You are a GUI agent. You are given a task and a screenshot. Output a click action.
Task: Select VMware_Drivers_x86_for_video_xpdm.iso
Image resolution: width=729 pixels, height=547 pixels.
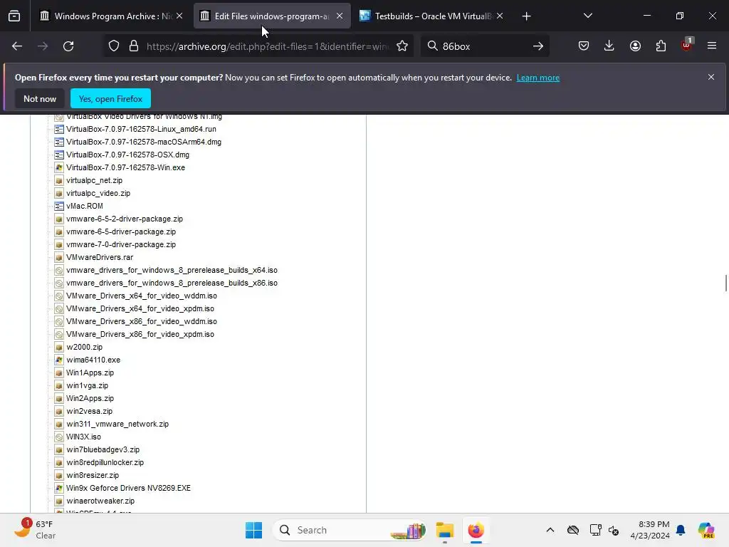140,334
